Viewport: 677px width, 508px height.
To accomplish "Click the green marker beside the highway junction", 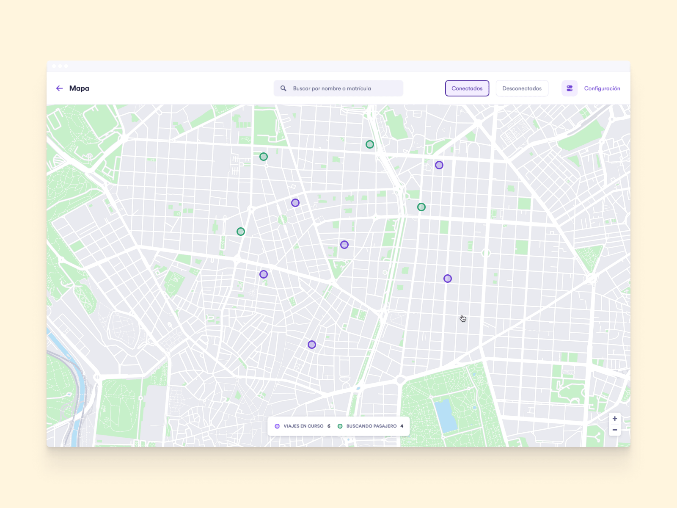I will point(421,207).
